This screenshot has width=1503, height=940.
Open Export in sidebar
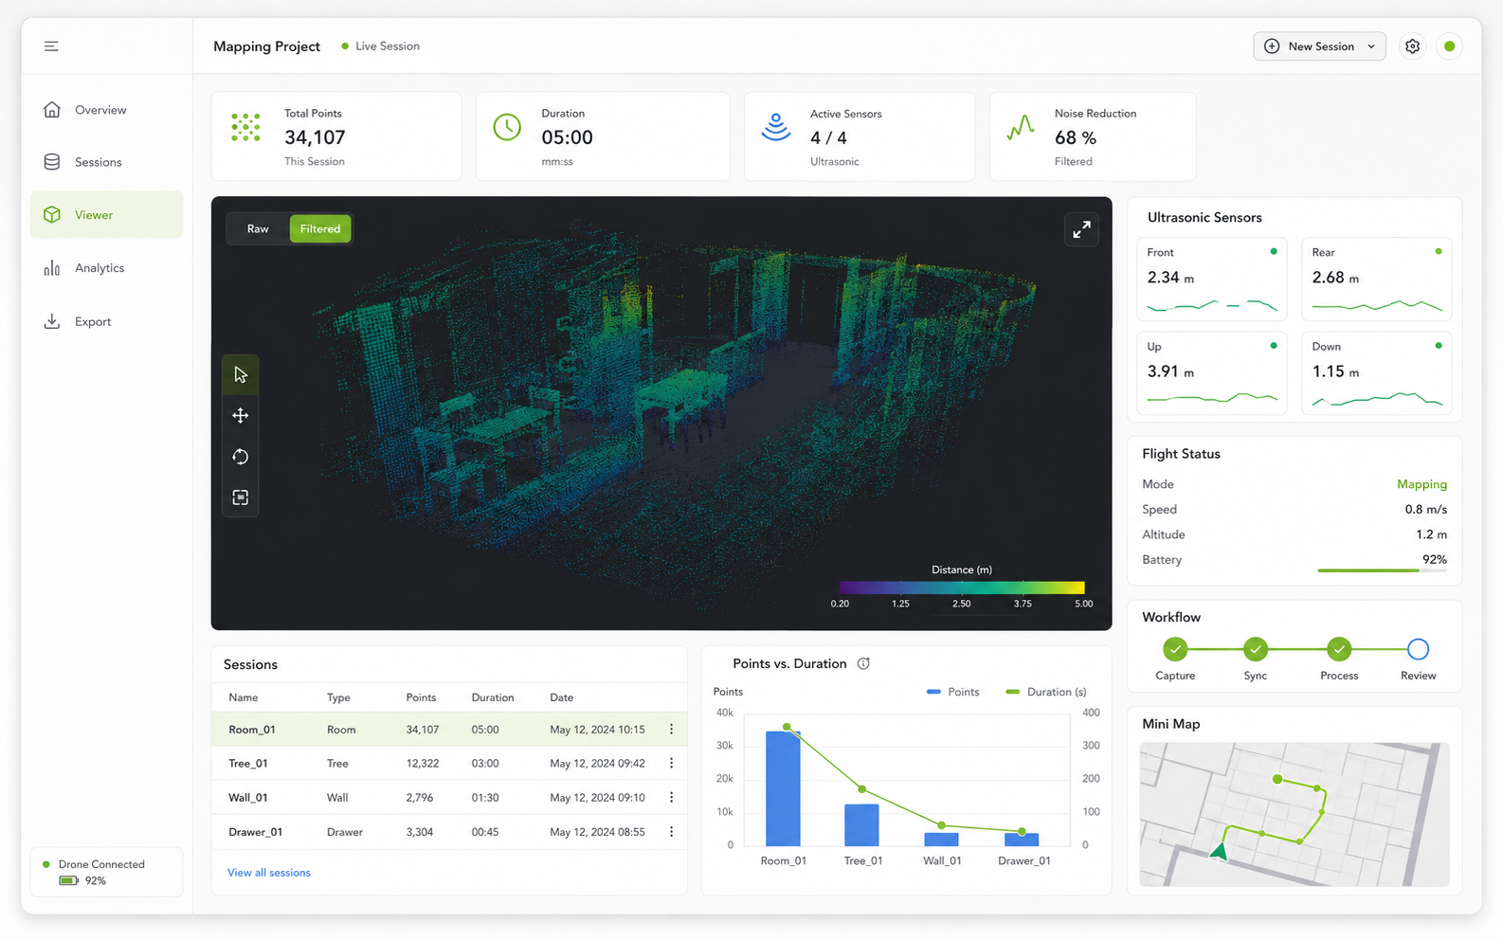click(x=106, y=321)
